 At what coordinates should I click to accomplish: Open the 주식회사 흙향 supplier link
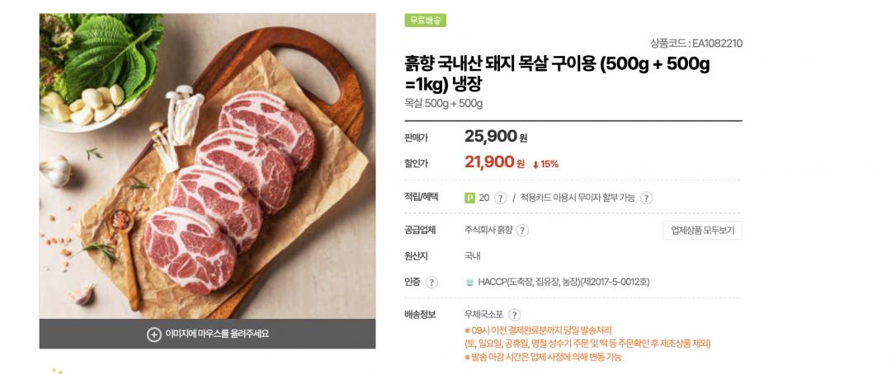coord(488,231)
